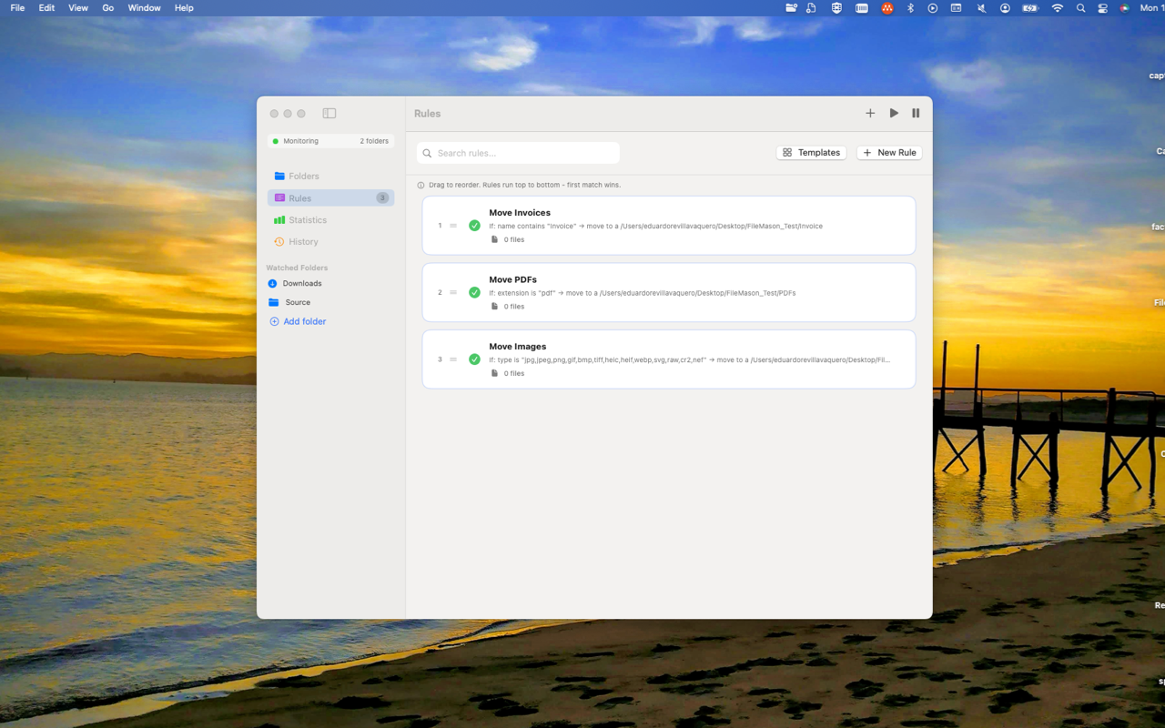Click the Move Invoices condition description text
1165x728 pixels.
point(655,226)
